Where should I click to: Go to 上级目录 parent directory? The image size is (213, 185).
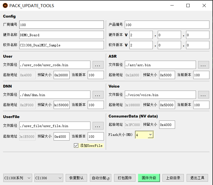(x=173, y=178)
